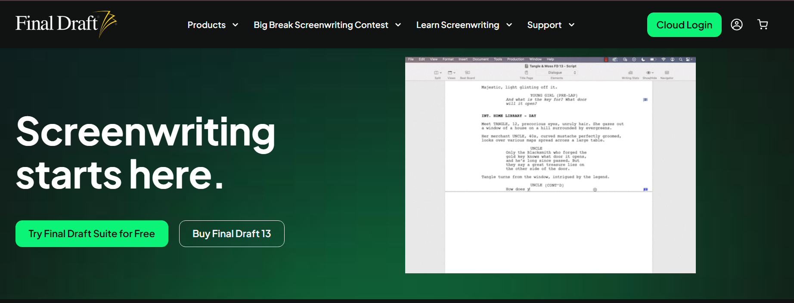Open the user account icon
The width and height of the screenshot is (794, 303).
[x=737, y=25]
